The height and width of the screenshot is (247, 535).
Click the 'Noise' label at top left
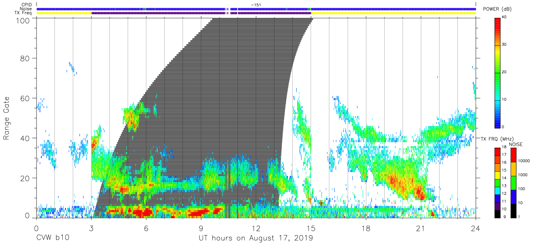pos(26,9)
